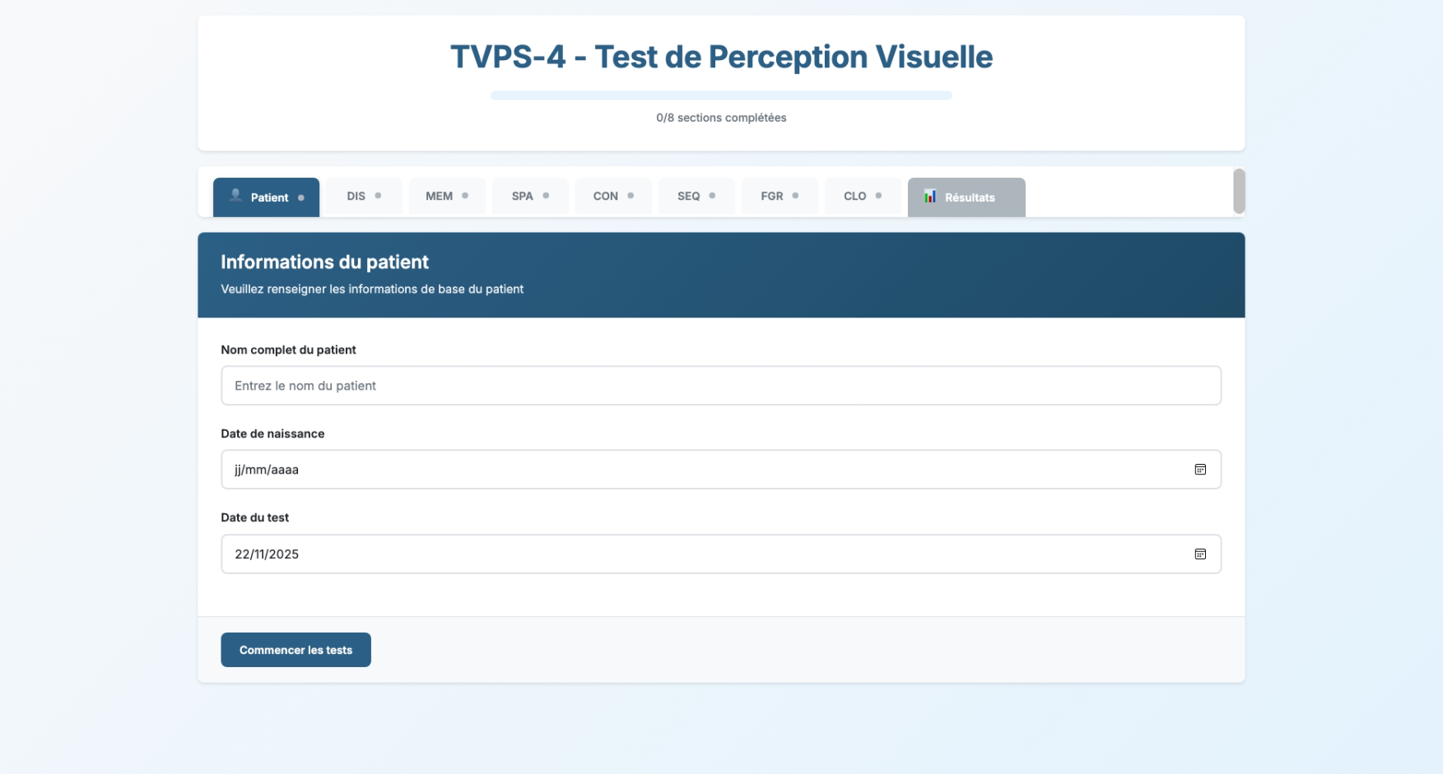Click the sections completion progress bar
Image resolution: width=1443 pixels, height=774 pixels.
(721, 95)
